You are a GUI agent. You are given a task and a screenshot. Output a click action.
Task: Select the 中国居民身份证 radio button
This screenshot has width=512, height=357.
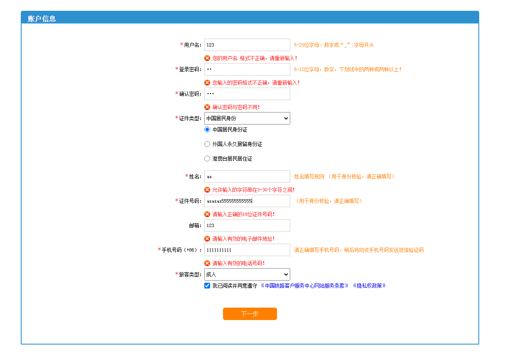pos(207,130)
